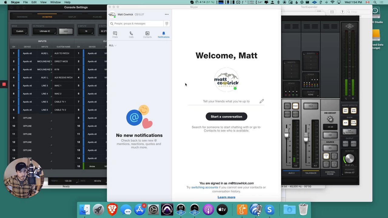The height and width of the screenshot is (218, 388).
Task: Open the Apple TV app from the Dock
Action: click(x=222, y=210)
